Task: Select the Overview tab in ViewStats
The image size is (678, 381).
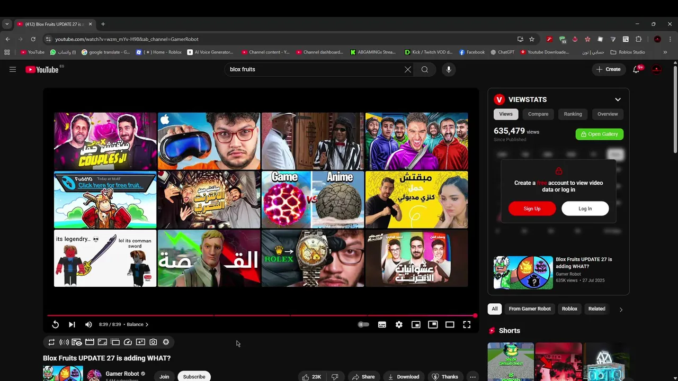Action: tap(608, 114)
